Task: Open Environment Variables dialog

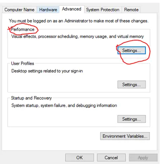Action: click(125, 136)
